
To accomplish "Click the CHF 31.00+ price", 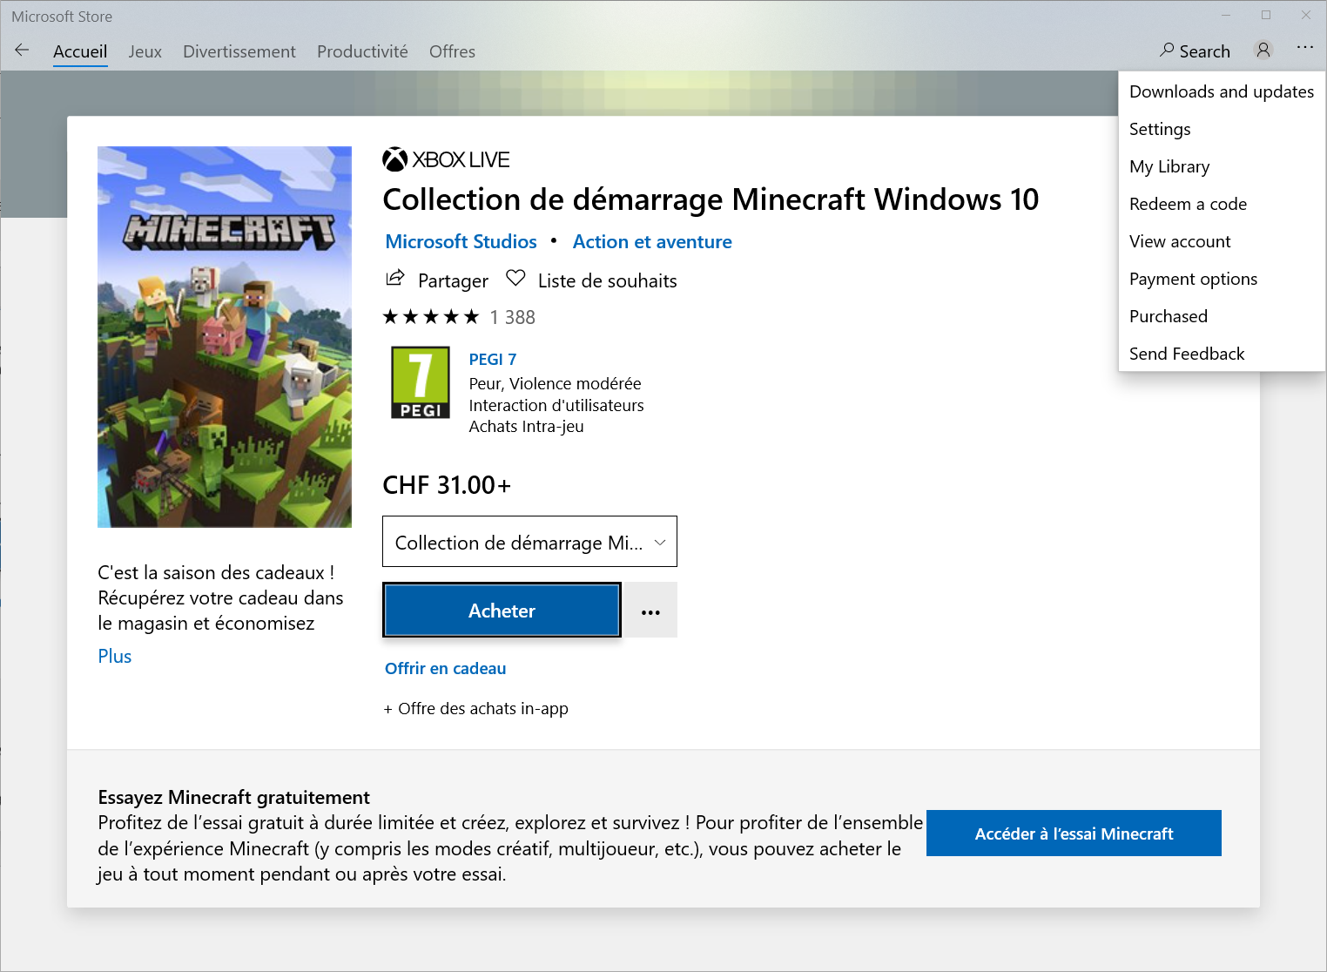I will [x=447, y=485].
